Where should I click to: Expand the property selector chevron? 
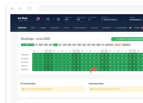pyautogui.click(x=124, y=20)
